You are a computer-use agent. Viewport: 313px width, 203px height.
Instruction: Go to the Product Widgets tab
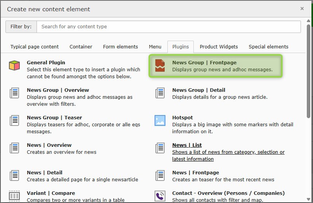click(219, 47)
